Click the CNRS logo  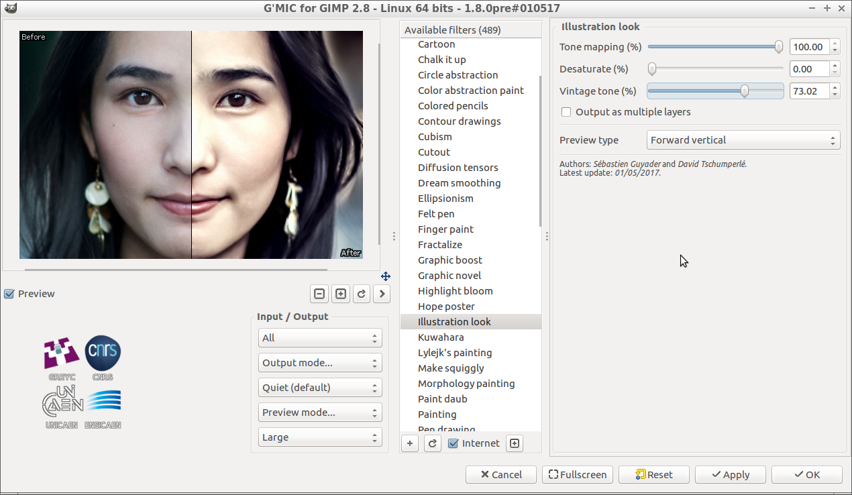click(103, 358)
